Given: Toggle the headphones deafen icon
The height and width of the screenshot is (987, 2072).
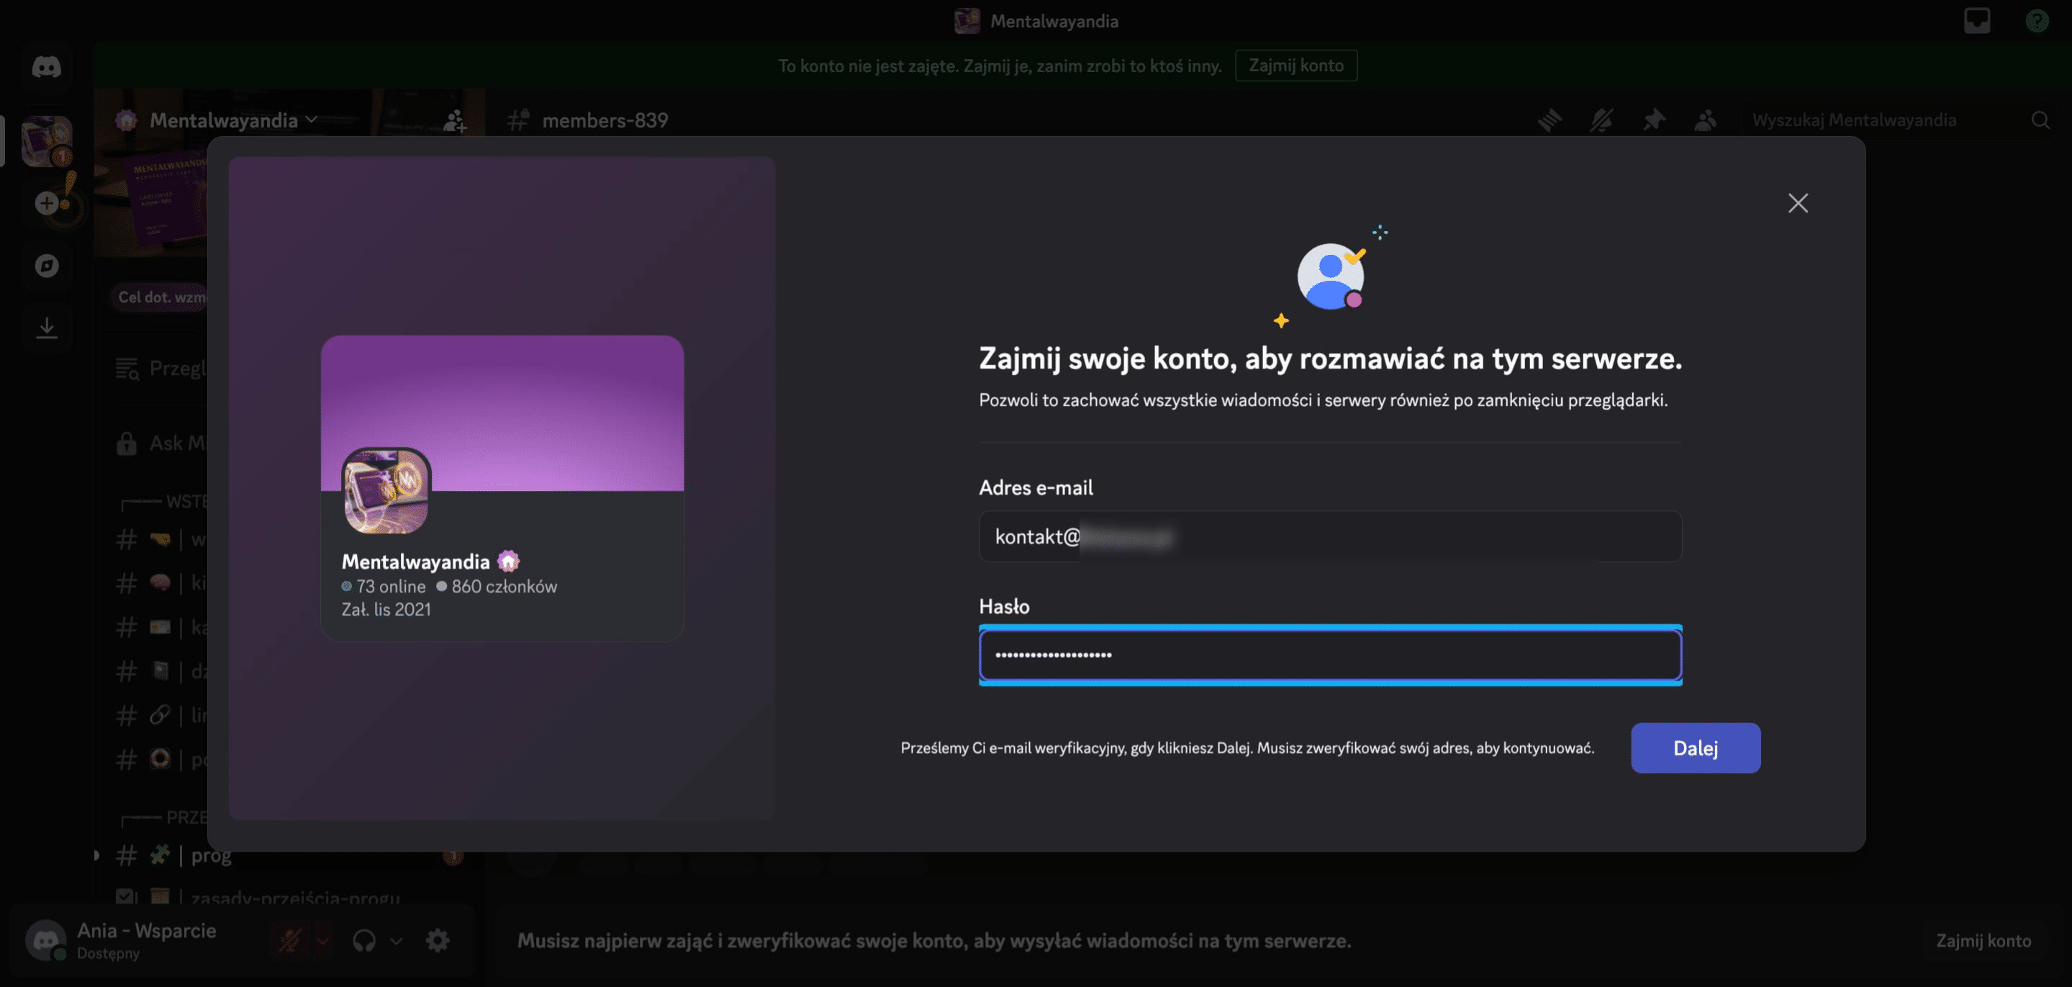Looking at the screenshot, I should tap(364, 940).
